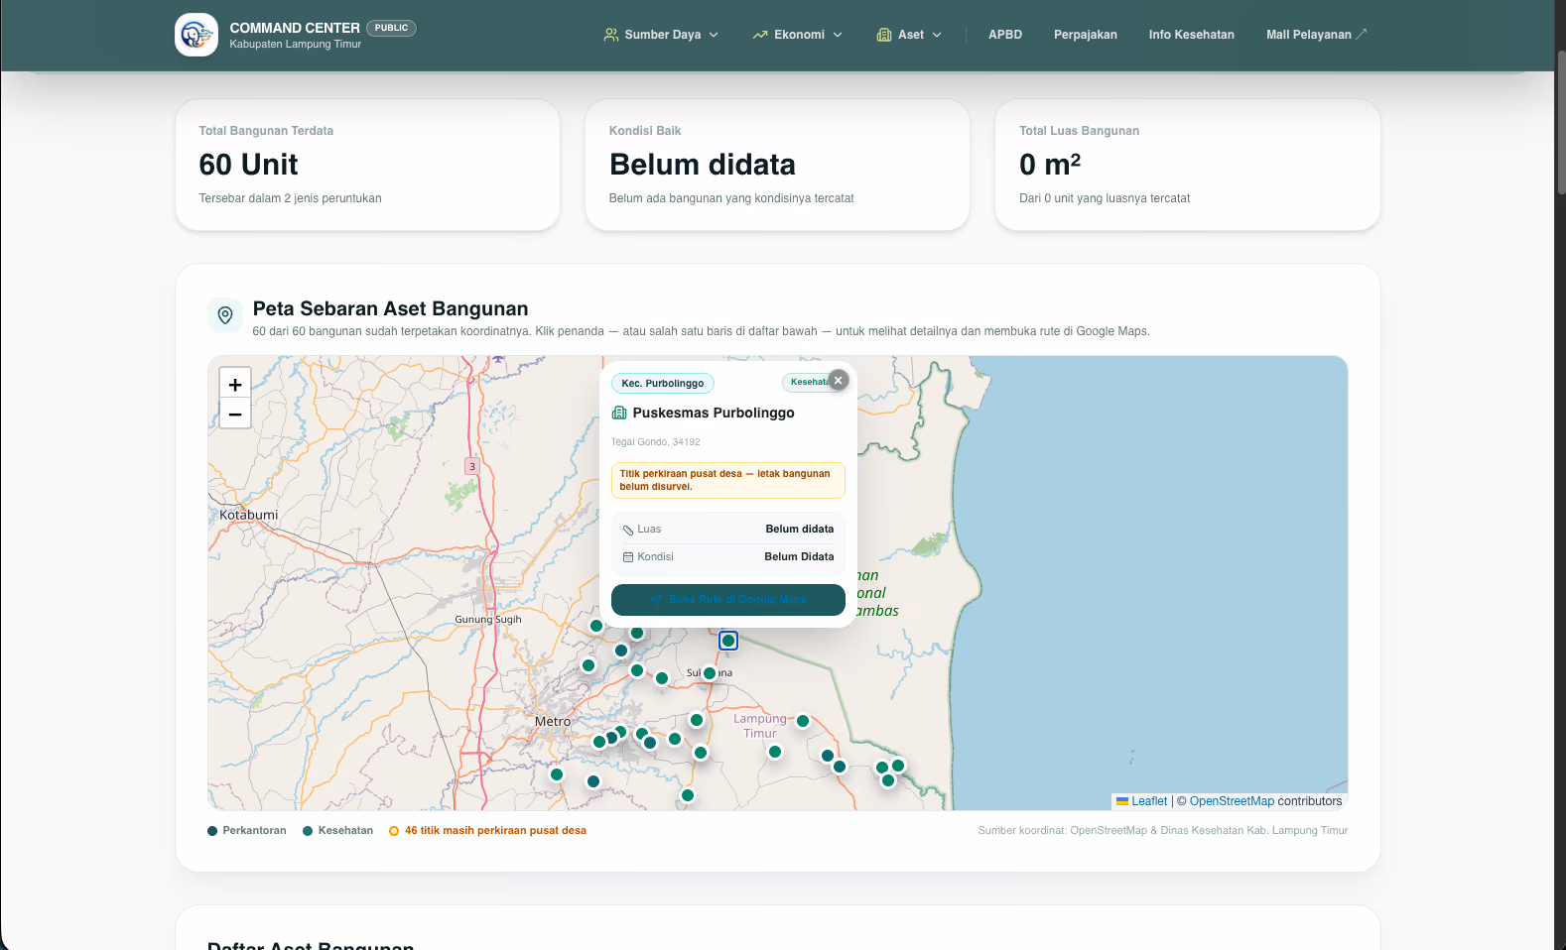Open Buka Rute di Google Maps button
Screen dimensions: 1566x950
tap(728, 599)
